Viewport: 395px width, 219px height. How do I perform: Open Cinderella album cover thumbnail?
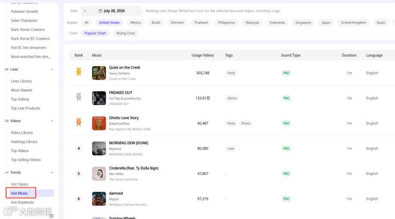click(99, 173)
